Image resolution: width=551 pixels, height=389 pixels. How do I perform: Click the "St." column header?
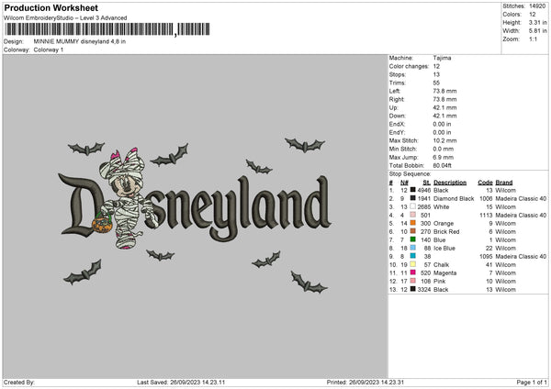coord(427,183)
